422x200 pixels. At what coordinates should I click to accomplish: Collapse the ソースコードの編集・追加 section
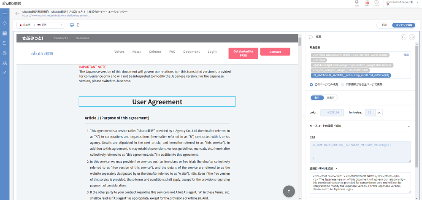click(408, 126)
